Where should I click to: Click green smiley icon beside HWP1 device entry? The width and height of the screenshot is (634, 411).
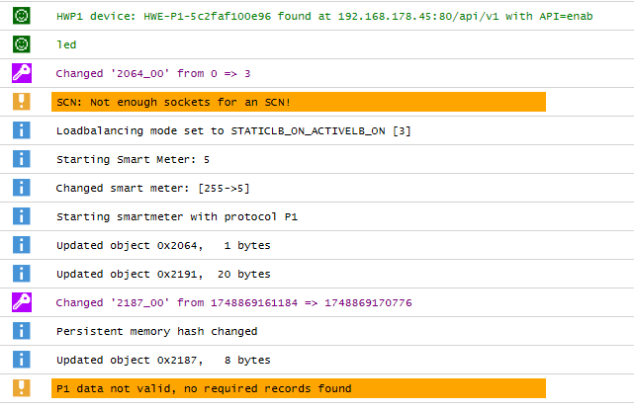[x=22, y=16]
